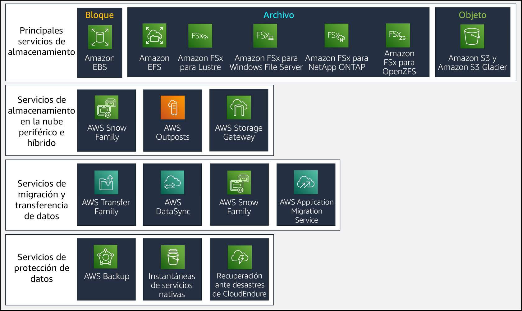Viewport: 522px width, 311px height.
Task: Click the CloudEndure disaster recovery icon
Action: (240, 257)
